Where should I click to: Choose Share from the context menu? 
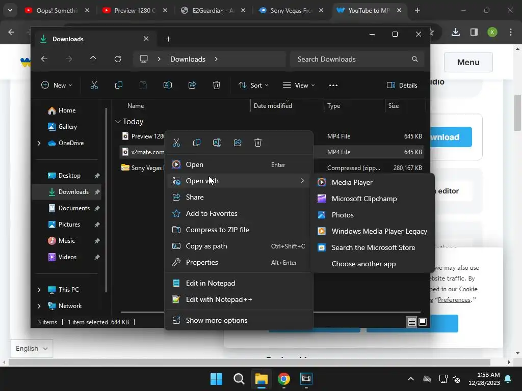[239, 197]
